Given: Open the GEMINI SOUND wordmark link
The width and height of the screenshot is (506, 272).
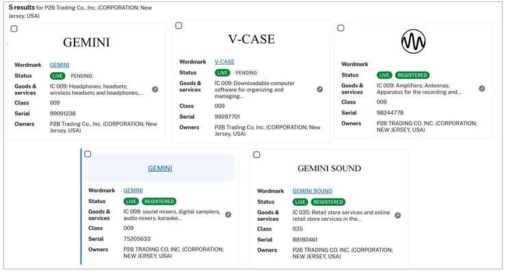Looking at the screenshot, I should click(x=312, y=191).
